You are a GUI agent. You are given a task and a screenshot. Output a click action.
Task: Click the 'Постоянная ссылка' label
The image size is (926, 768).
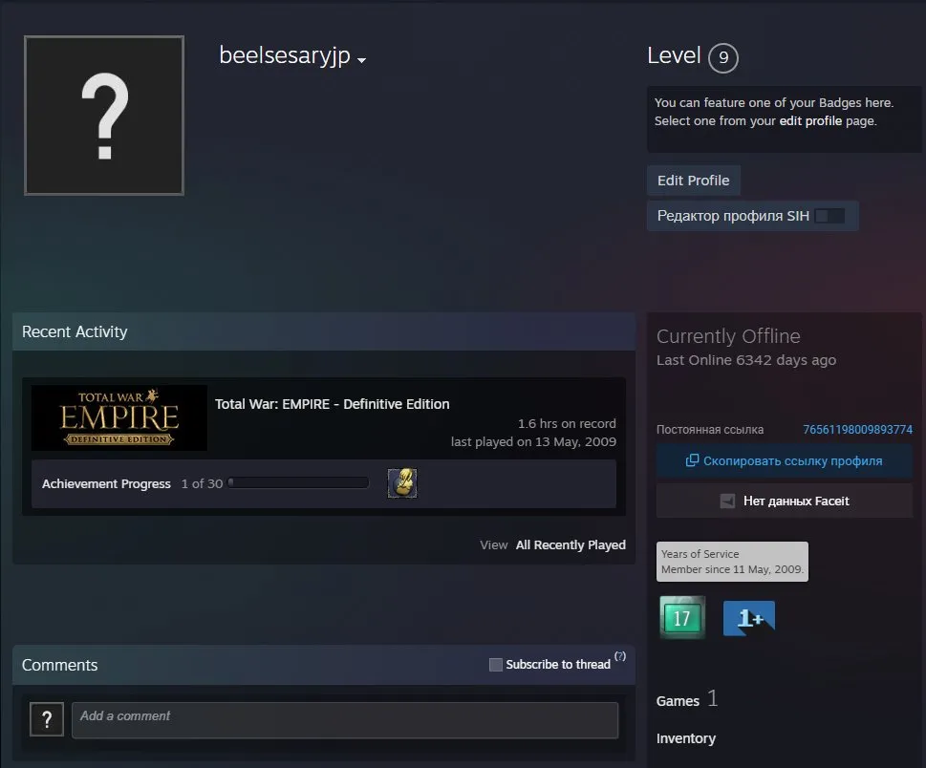[x=710, y=430]
